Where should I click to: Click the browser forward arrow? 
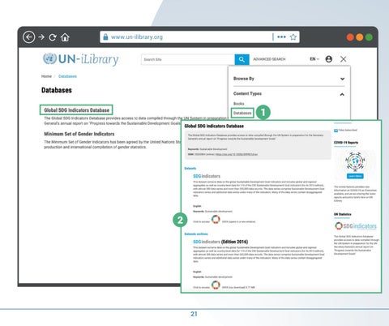coord(41,37)
